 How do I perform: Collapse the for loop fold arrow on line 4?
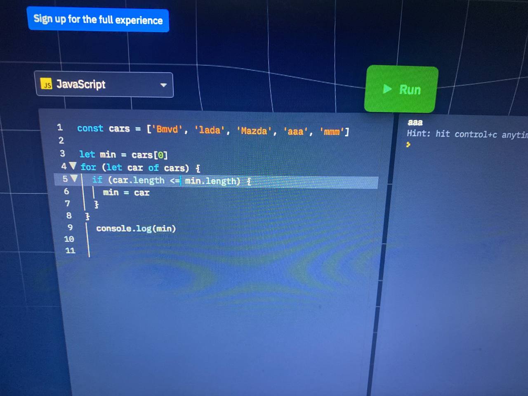click(x=73, y=166)
